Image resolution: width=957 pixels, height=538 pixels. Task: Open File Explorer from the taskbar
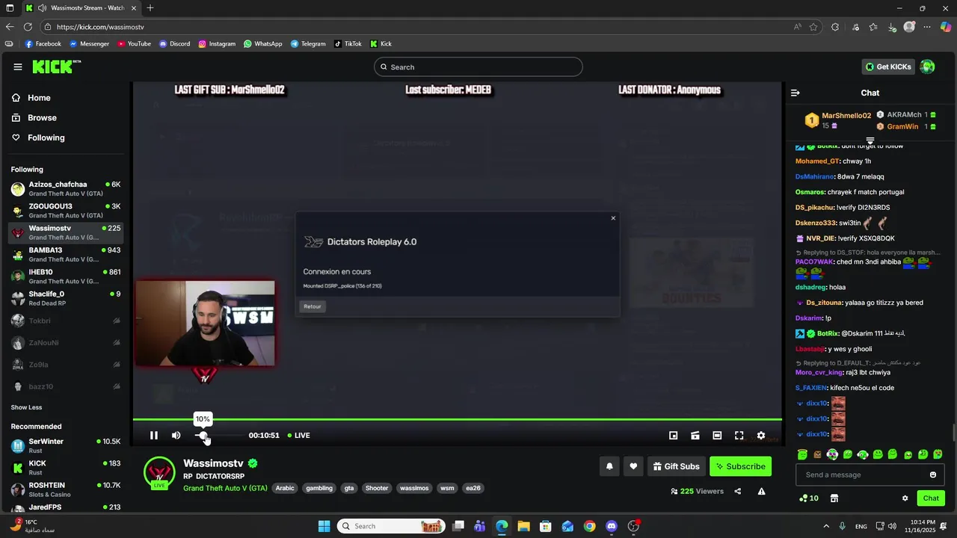click(523, 526)
